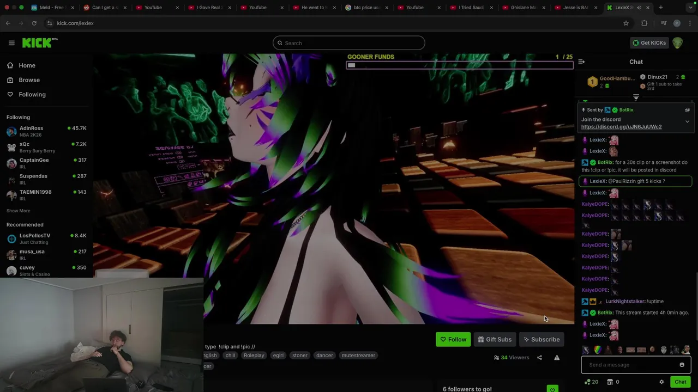698x392 pixels.
Task: Click the rainbow shield quick emote
Action: point(598,350)
